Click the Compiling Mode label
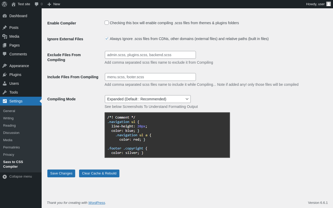 point(61,99)
